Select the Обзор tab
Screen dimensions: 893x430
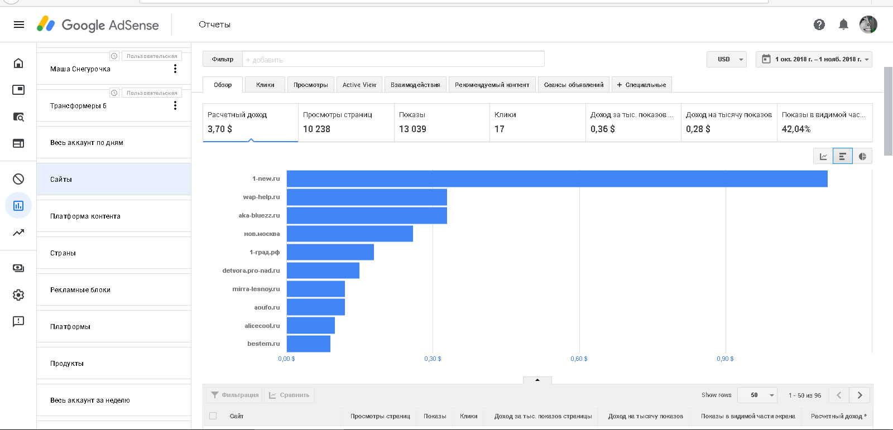click(223, 85)
